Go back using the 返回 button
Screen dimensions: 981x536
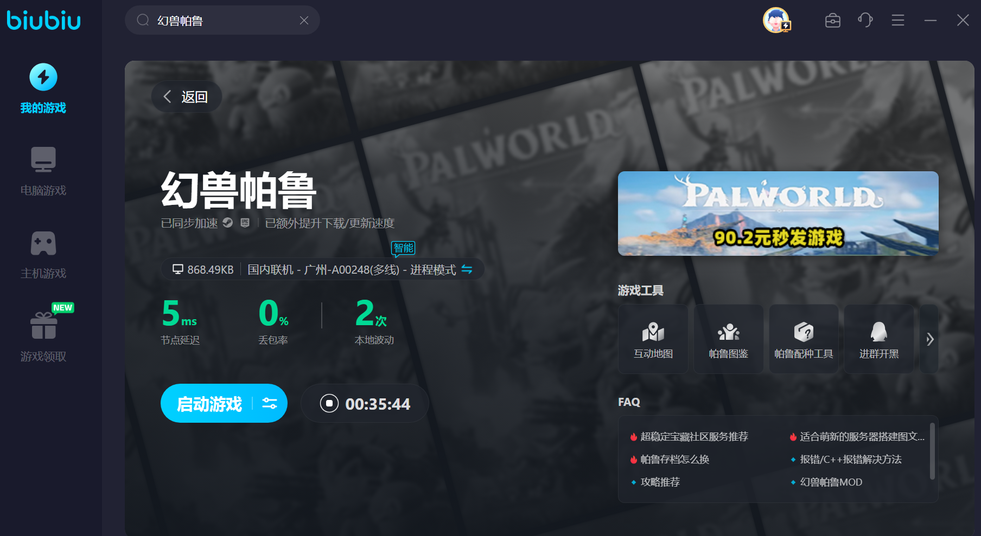point(186,97)
